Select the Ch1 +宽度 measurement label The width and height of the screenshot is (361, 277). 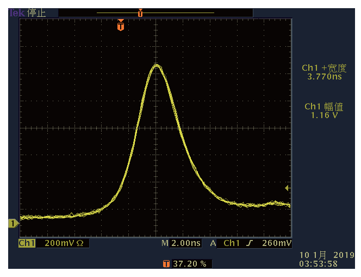(324, 68)
